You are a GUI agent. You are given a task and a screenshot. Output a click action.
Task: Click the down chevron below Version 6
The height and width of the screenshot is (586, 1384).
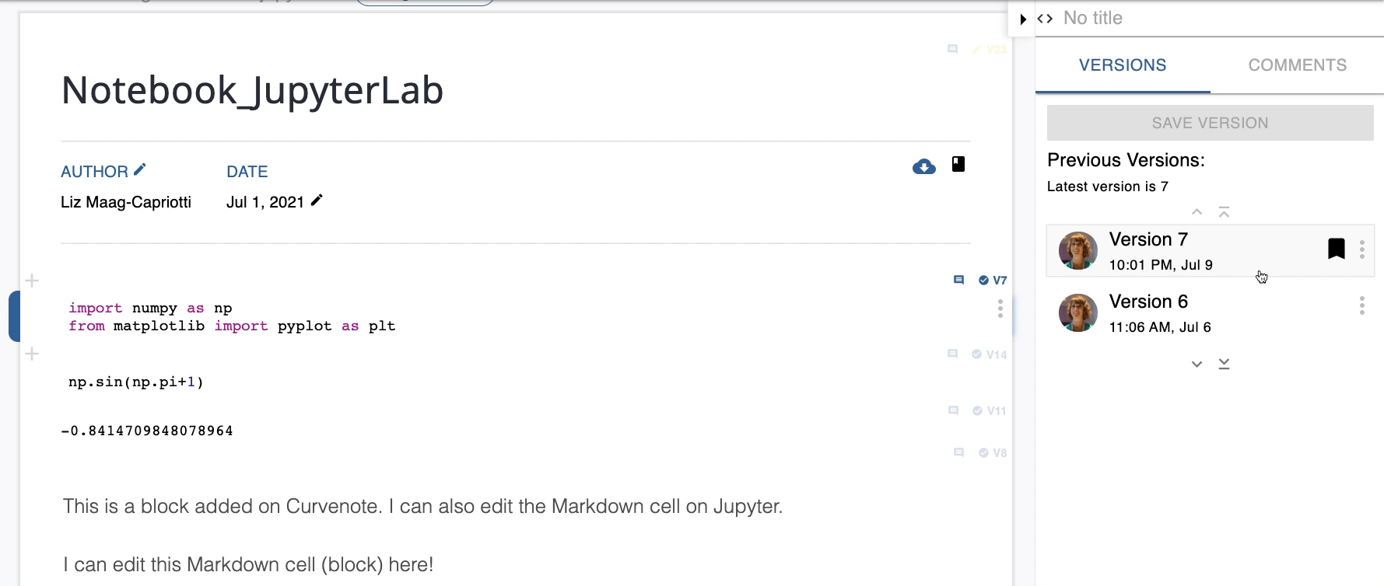(x=1197, y=364)
